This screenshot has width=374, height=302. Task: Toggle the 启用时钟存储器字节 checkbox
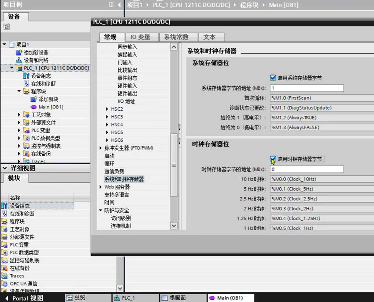point(273,159)
